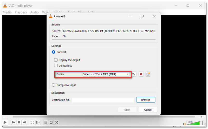The width and height of the screenshot is (208, 129).
Task: Close the VLC media player window
Action: pyautogui.click(x=200, y=5)
